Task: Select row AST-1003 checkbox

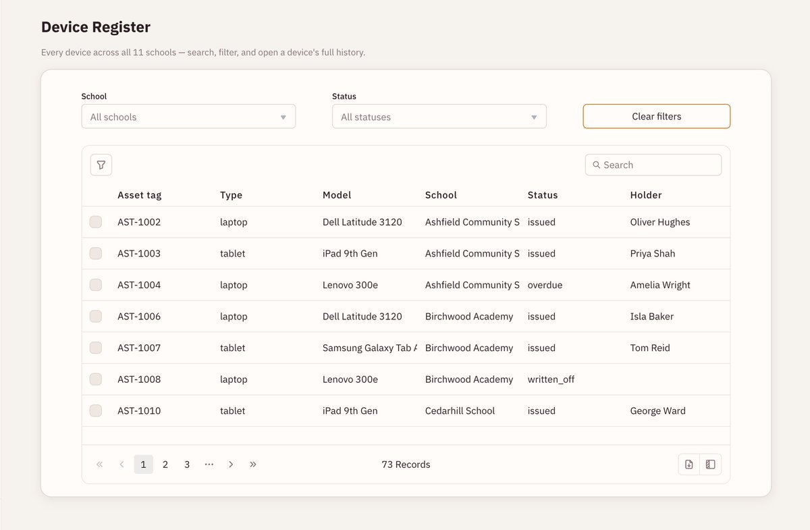Action: point(96,253)
